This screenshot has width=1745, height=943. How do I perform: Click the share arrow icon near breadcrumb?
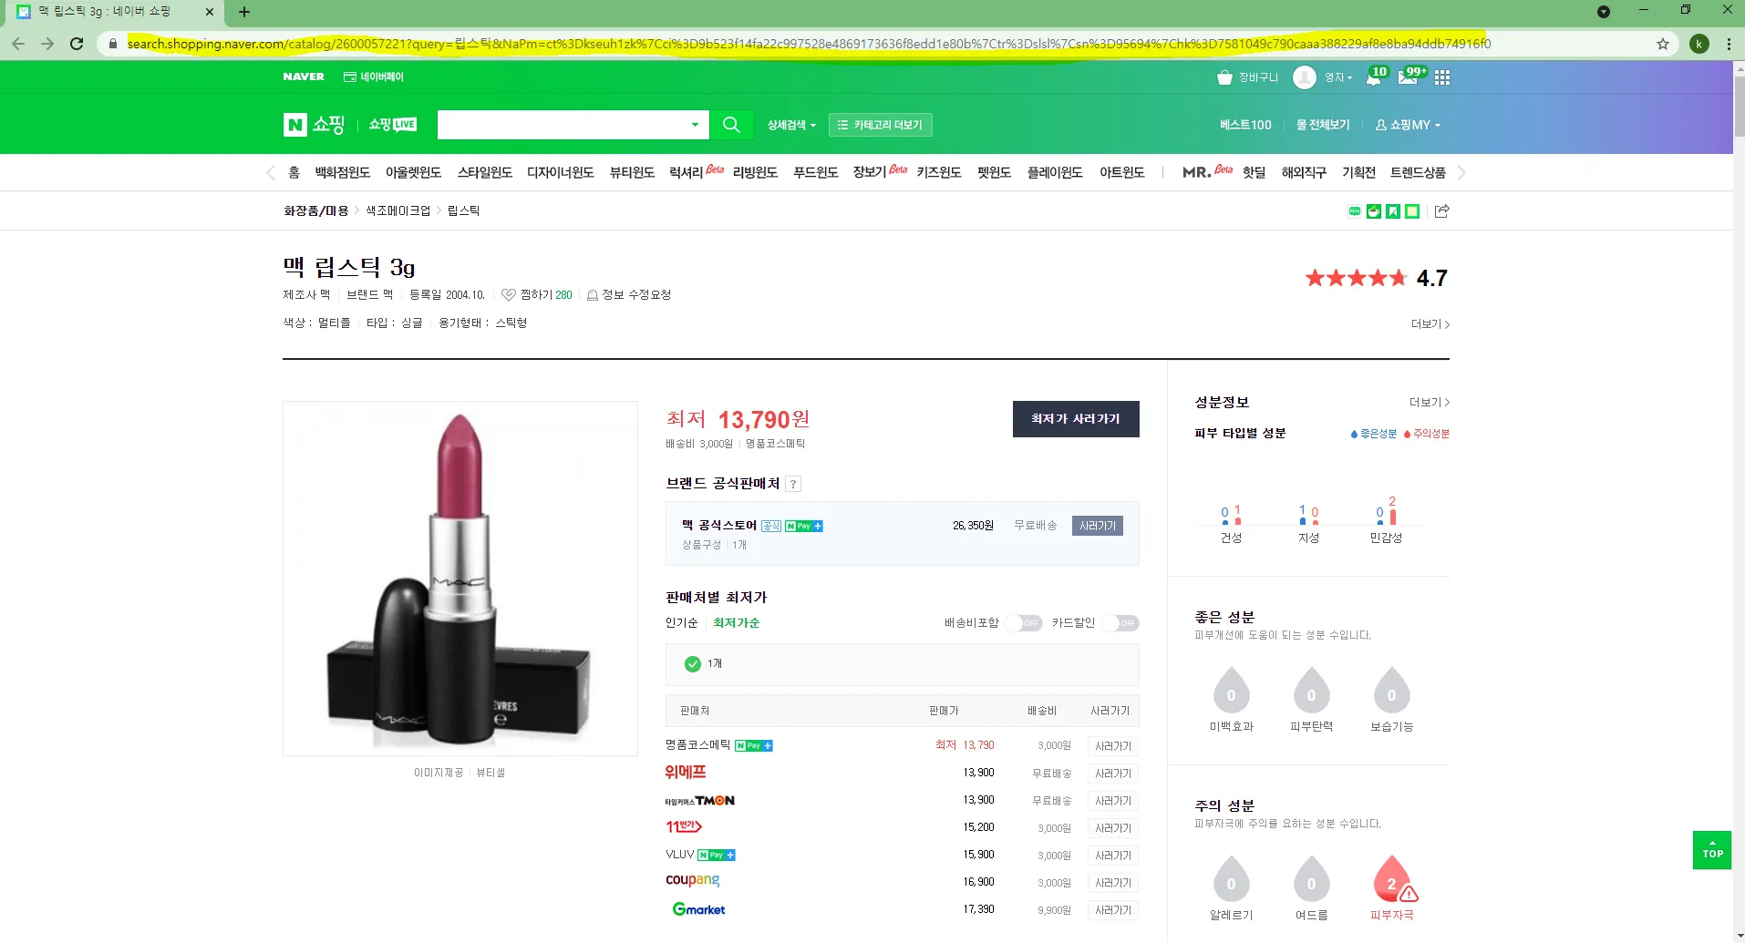click(1442, 211)
